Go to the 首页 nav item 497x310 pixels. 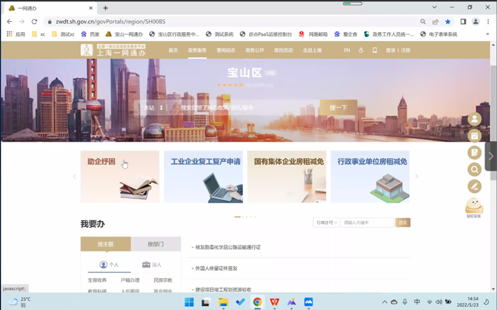[173, 51]
